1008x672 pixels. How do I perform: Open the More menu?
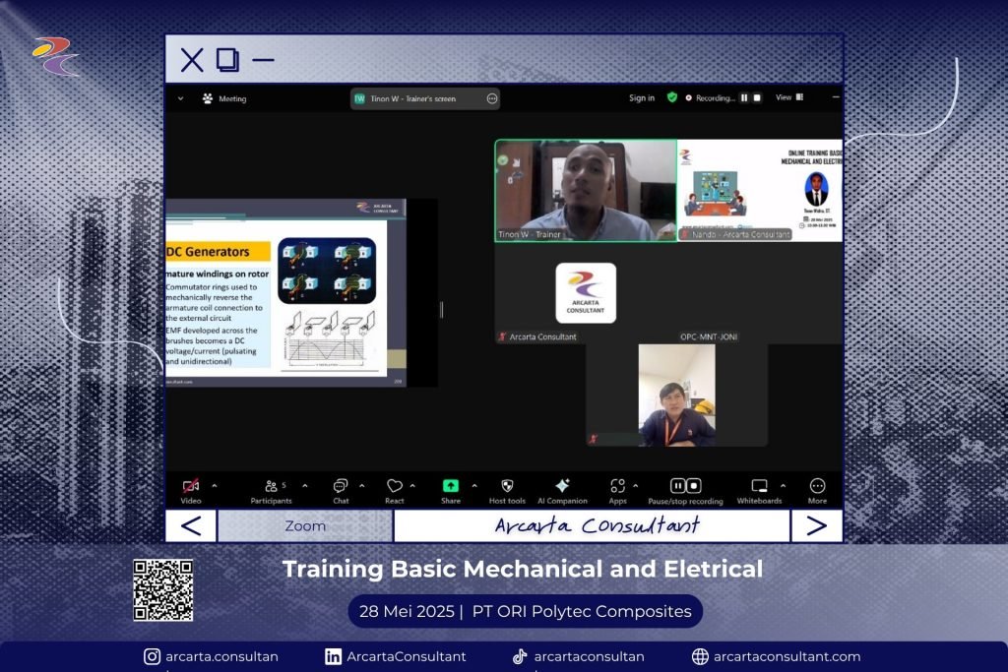click(x=817, y=486)
